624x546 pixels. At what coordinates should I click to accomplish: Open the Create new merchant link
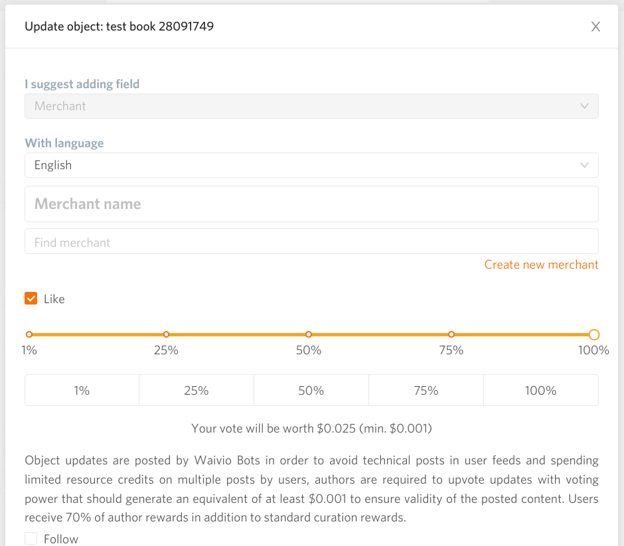[541, 265]
